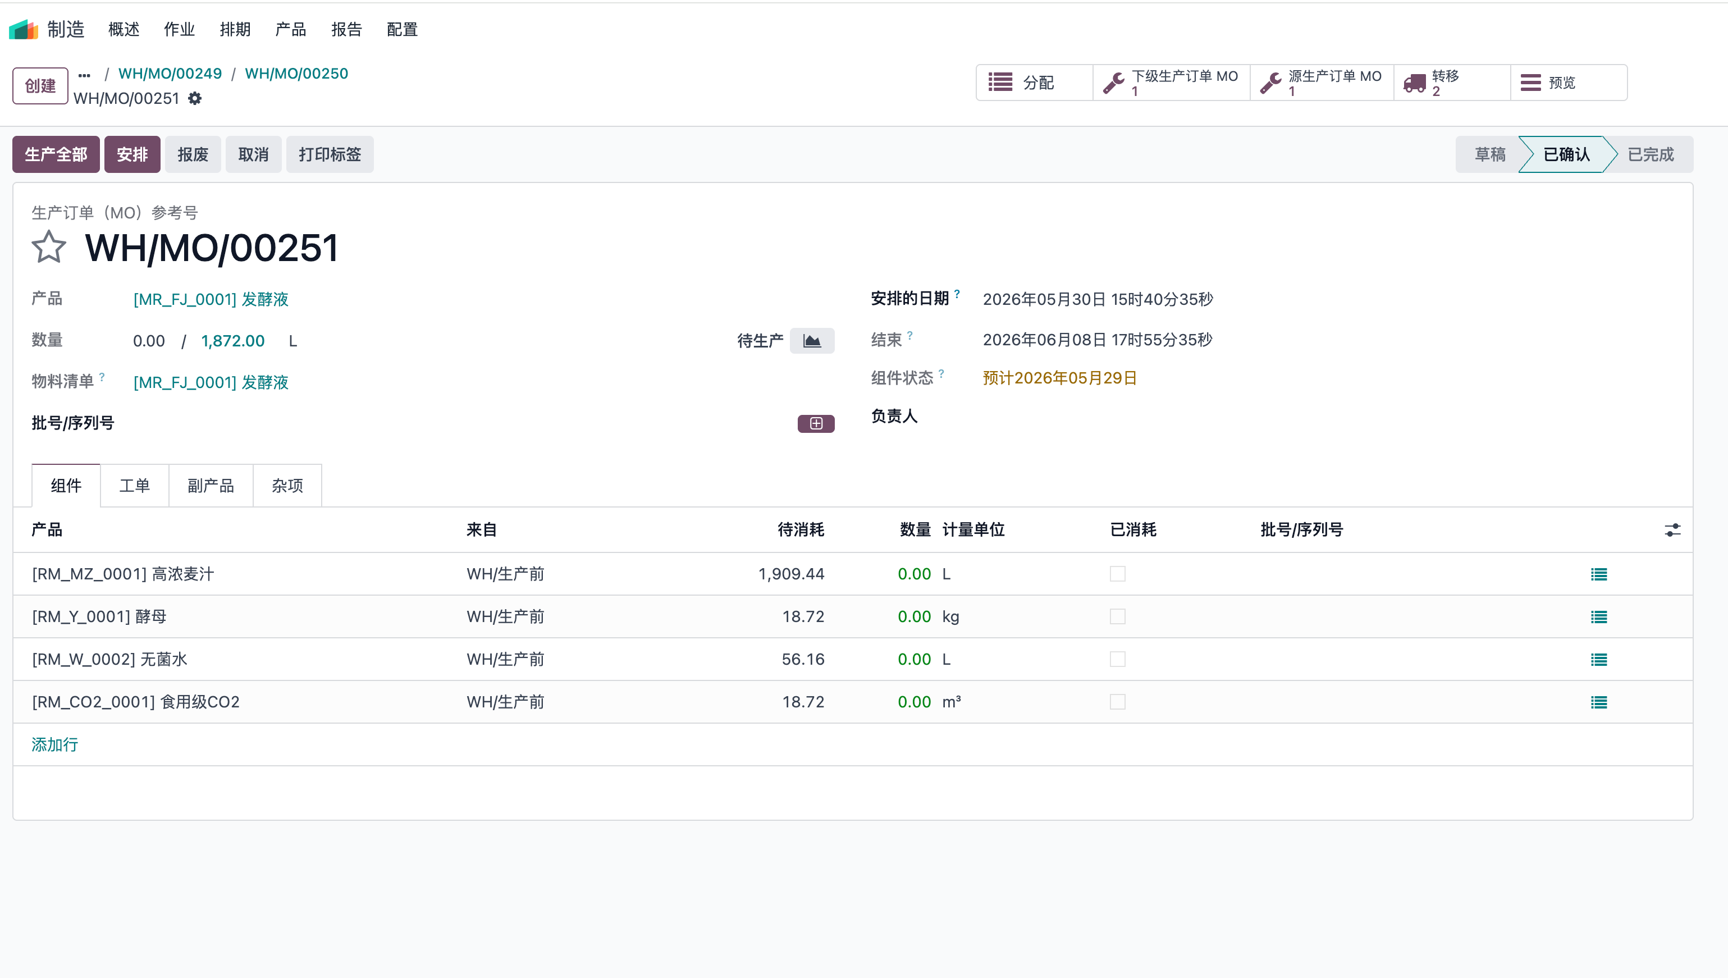Open the 产品 top menu
The height and width of the screenshot is (978, 1728).
pos(291,29)
